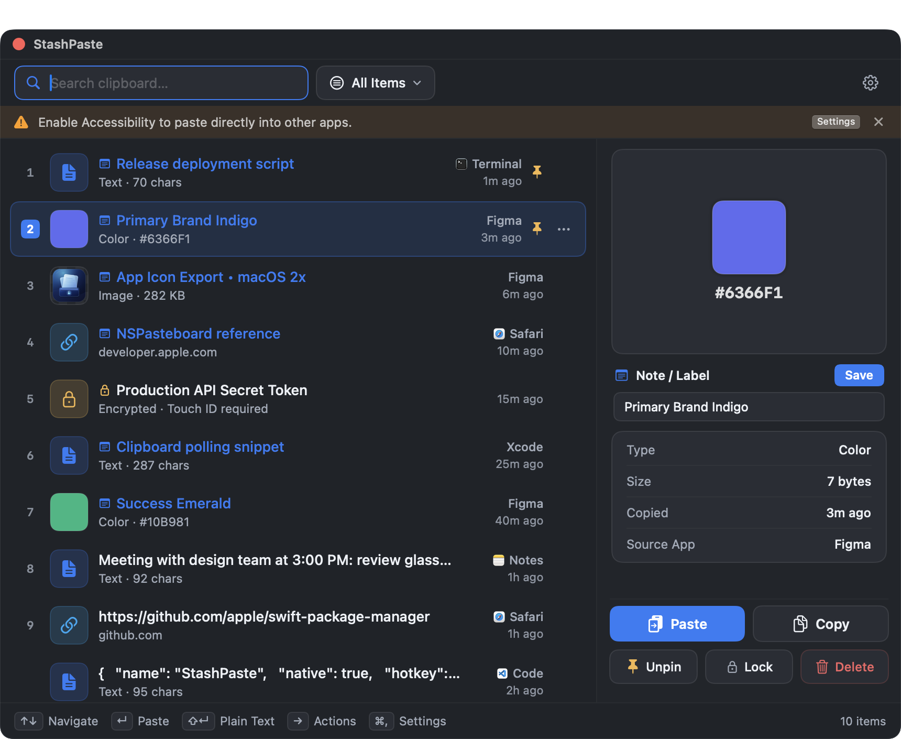Click the Success Emerald green swatch
The height and width of the screenshot is (739, 901).
[69, 512]
